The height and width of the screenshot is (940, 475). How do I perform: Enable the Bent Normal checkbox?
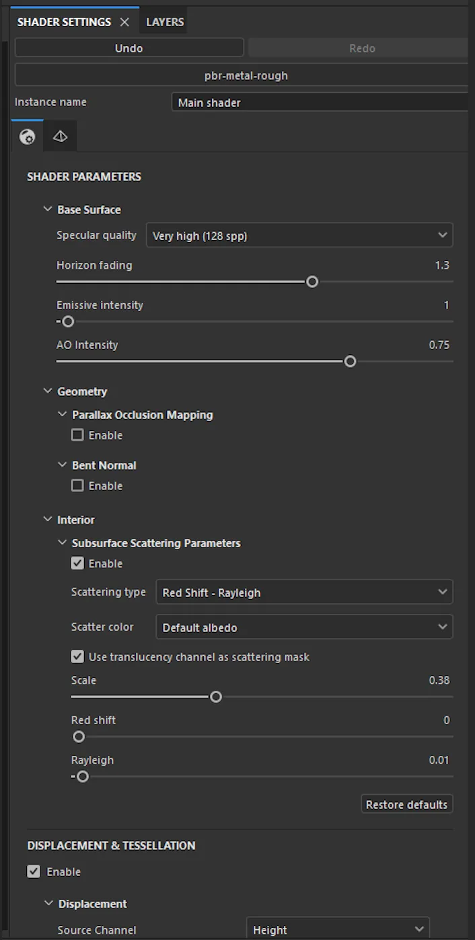[x=77, y=485]
